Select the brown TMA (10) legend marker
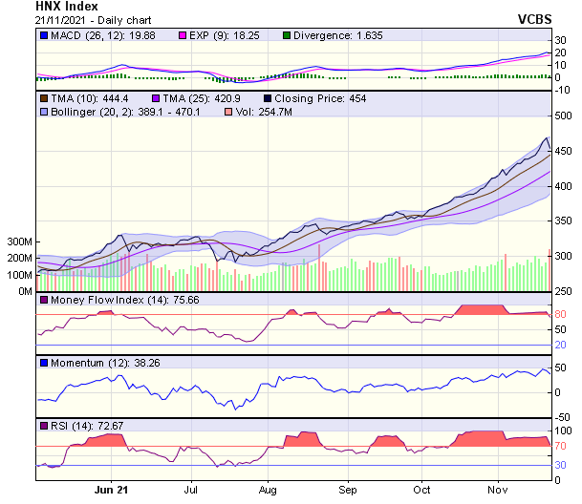The width and height of the screenshot is (582, 504). click(x=44, y=98)
